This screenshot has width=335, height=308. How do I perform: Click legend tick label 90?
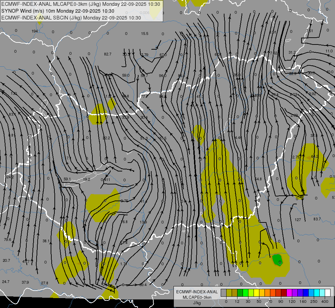[281, 301]
